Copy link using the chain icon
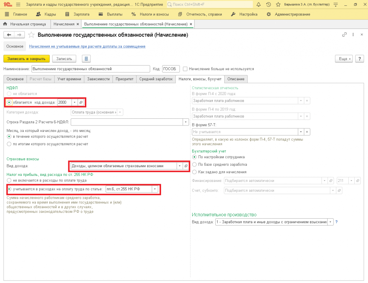Viewport: 368px width, 283px height. [x=344, y=35]
